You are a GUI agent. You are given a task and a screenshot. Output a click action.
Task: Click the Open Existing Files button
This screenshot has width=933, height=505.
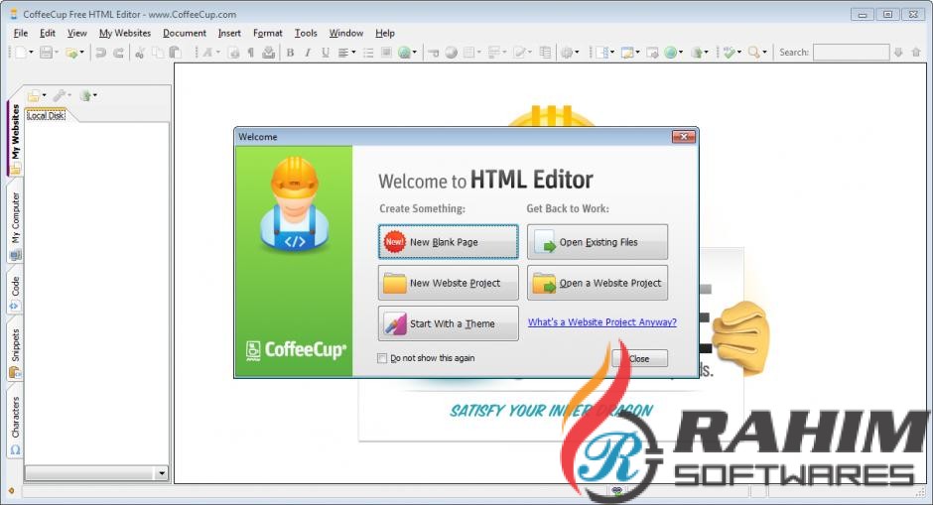(x=598, y=241)
